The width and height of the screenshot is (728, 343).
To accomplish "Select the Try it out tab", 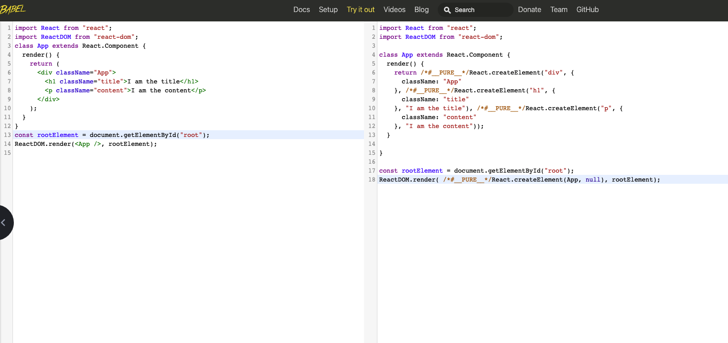I will tap(360, 9).
